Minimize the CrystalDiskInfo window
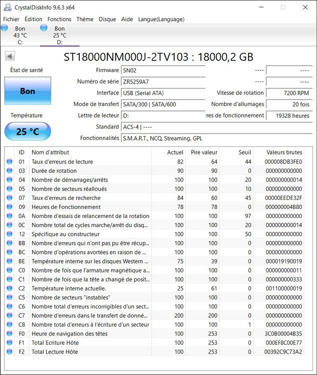This screenshot has width=317, height=375. pos(262,7)
